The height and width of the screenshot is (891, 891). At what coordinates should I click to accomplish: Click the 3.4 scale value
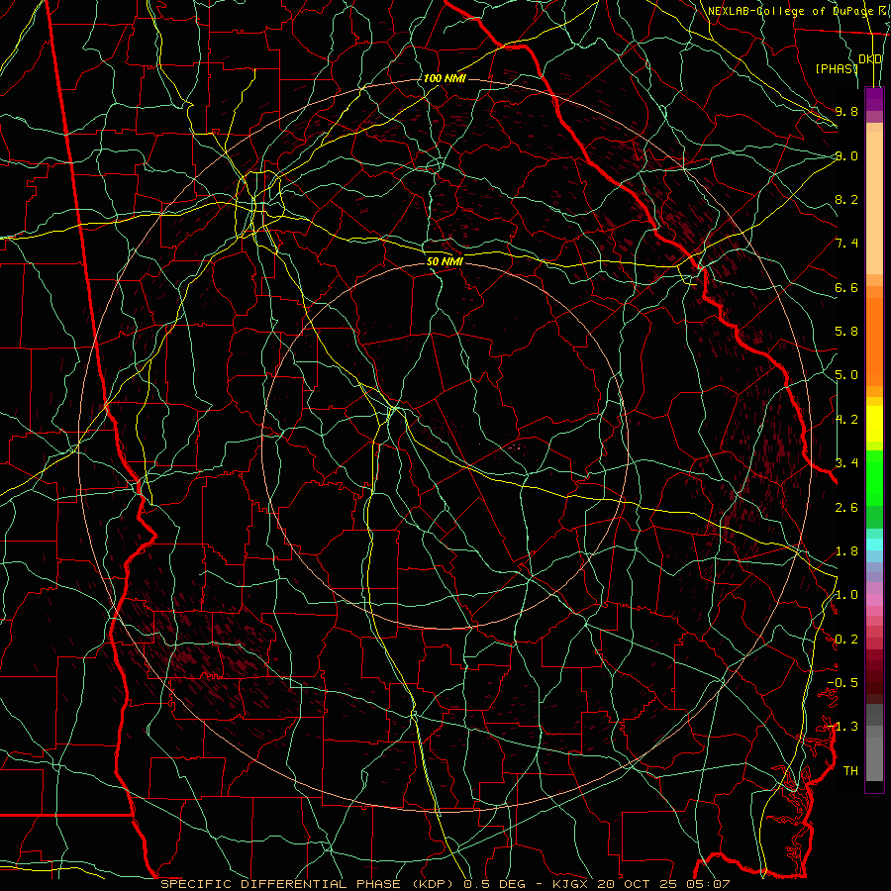[x=846, y=463]
